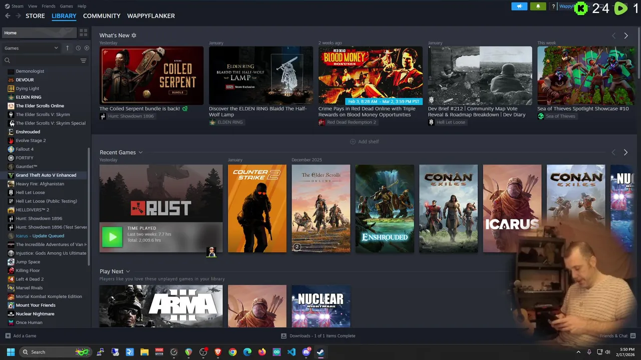Click the green Play button on Rust
Viewport: 641px width, 360px height.
pos(112,237)
